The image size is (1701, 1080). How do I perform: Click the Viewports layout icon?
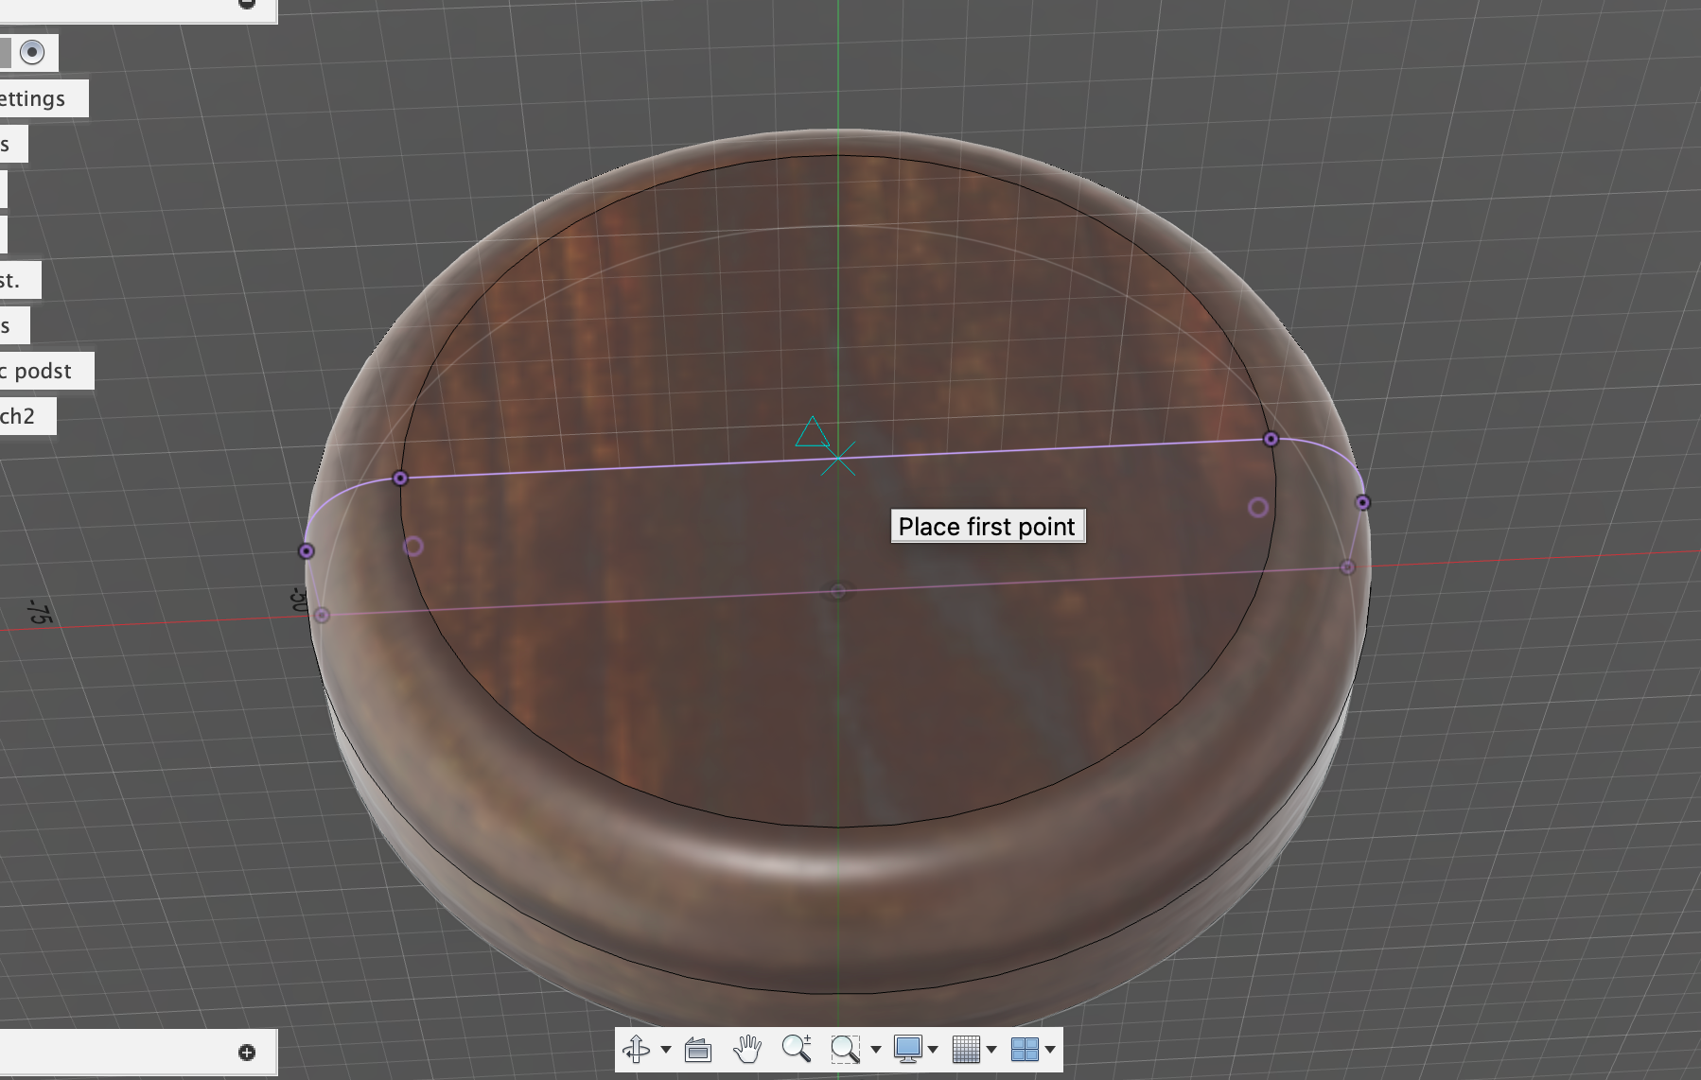point(1025,1049)
